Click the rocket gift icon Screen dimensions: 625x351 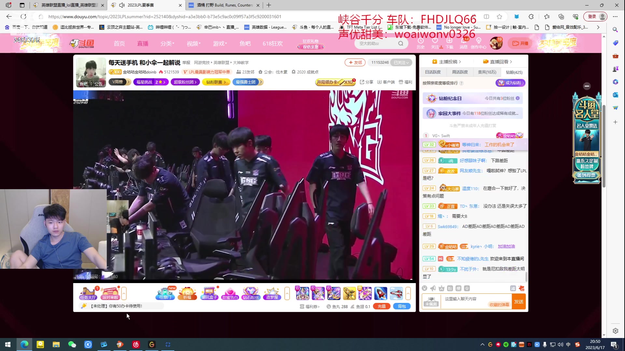(380, 293)
